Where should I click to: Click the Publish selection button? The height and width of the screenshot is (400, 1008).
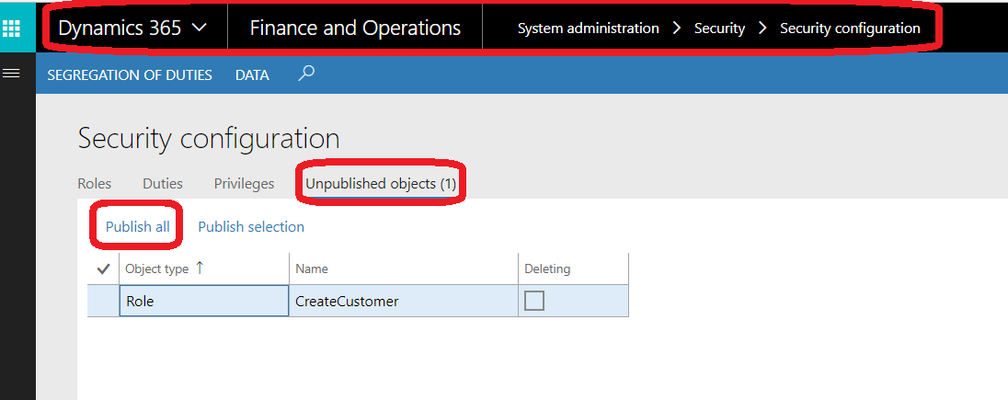click(251, 226)
